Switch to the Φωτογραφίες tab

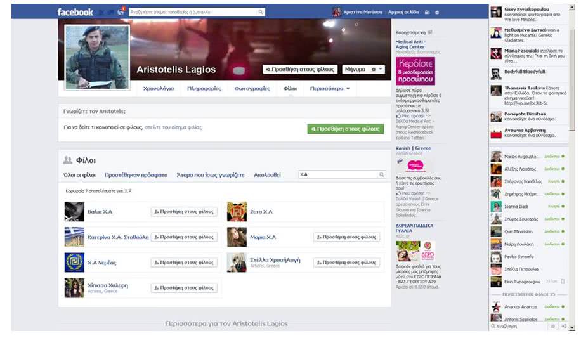pos(252,88)
